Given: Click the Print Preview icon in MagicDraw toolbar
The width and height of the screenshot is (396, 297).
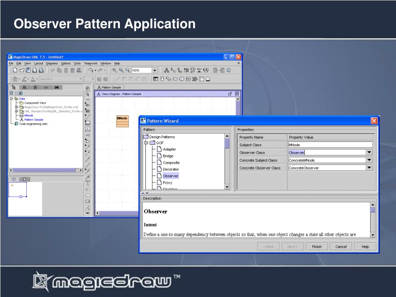Looking at the screenshot, I should 41,70.
